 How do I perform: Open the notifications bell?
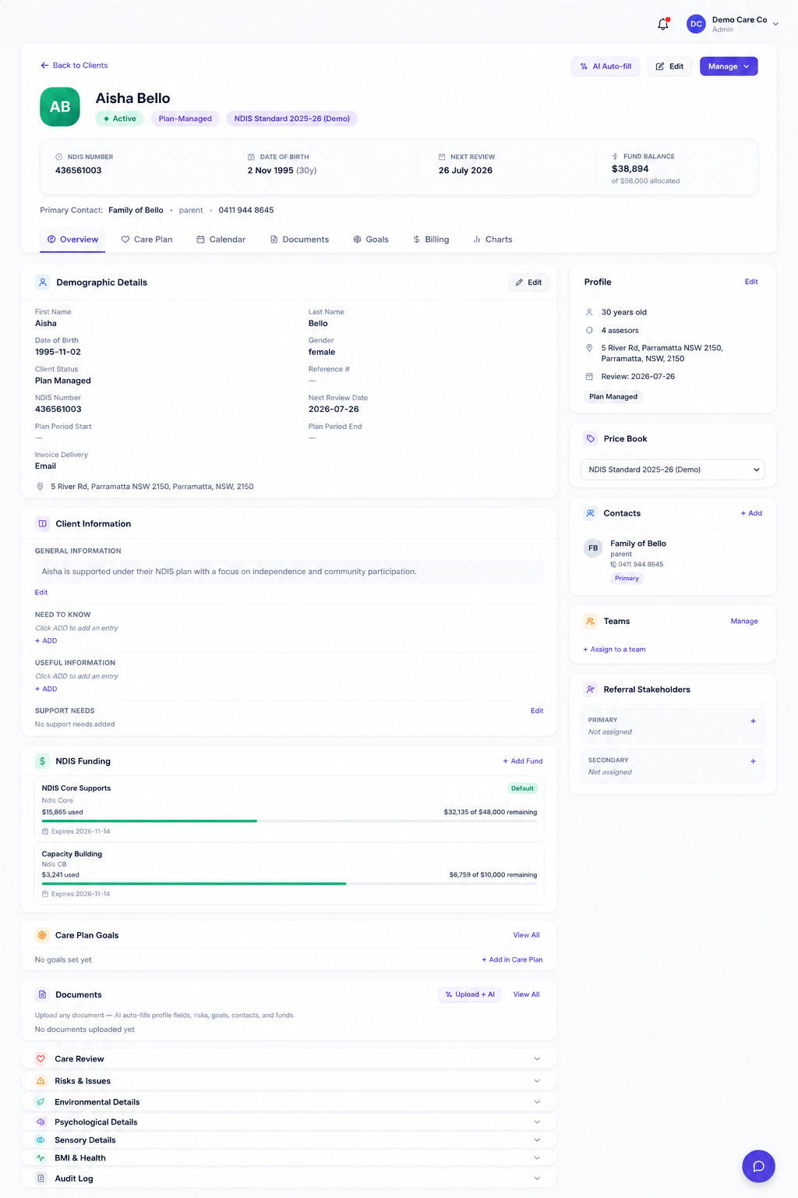(663, 24)
